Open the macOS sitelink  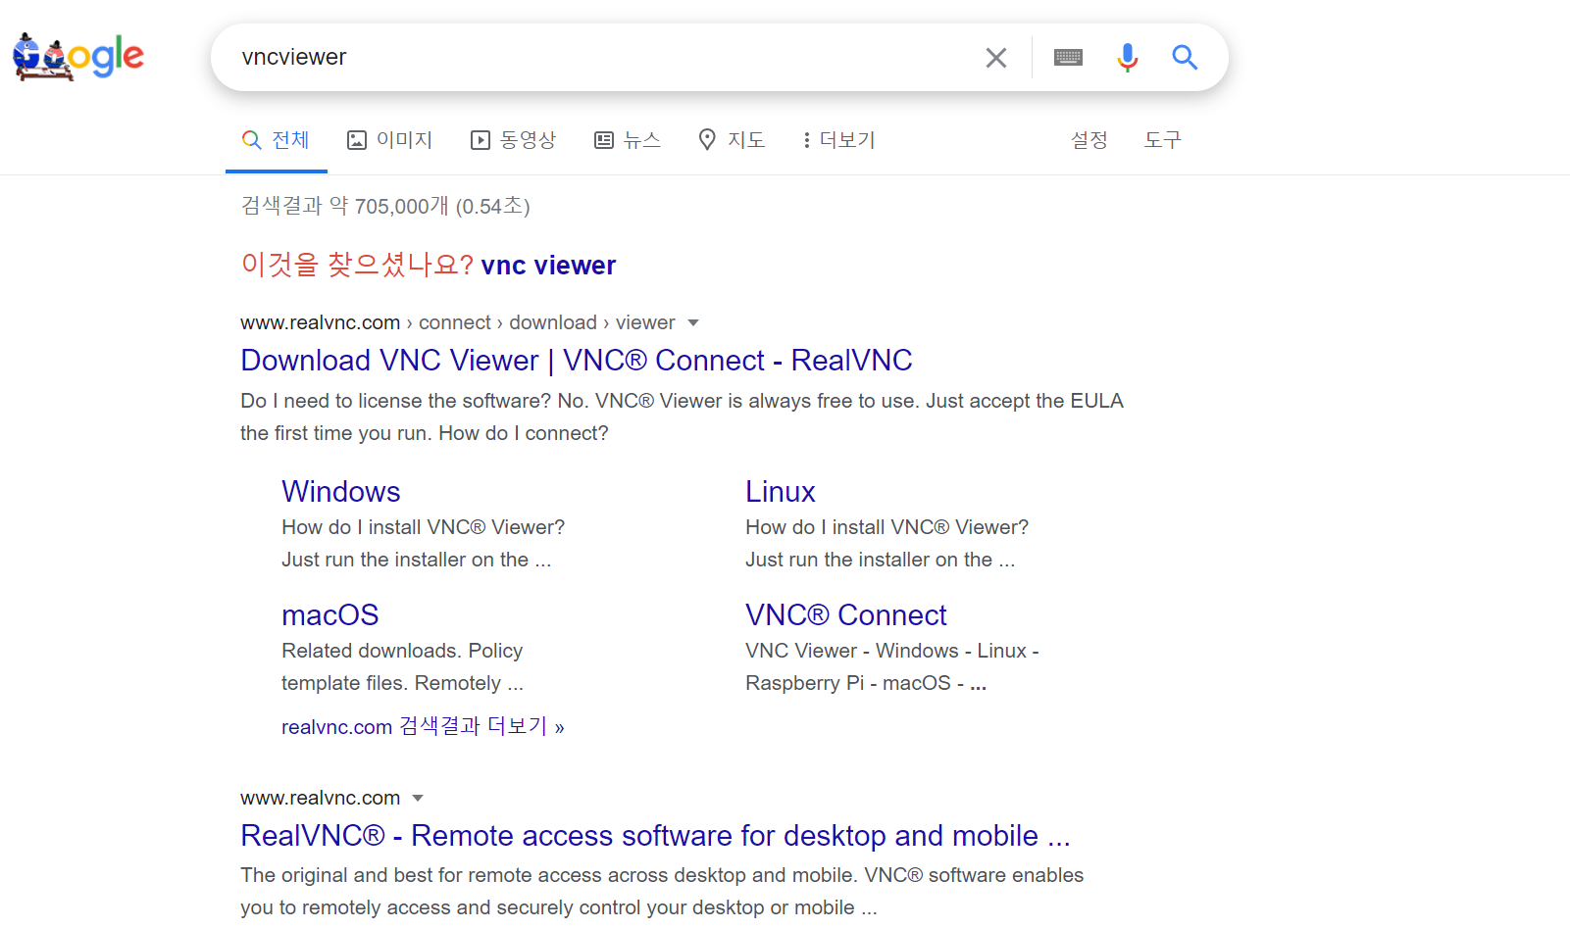point(330,615)
